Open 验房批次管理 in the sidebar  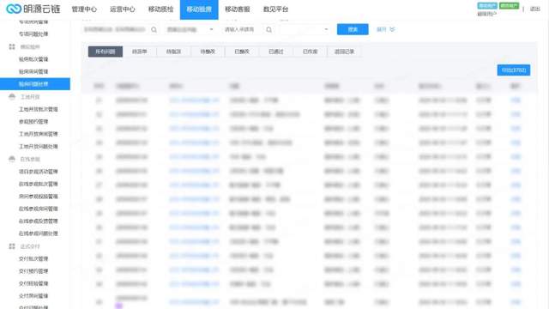tap(33, 59)
